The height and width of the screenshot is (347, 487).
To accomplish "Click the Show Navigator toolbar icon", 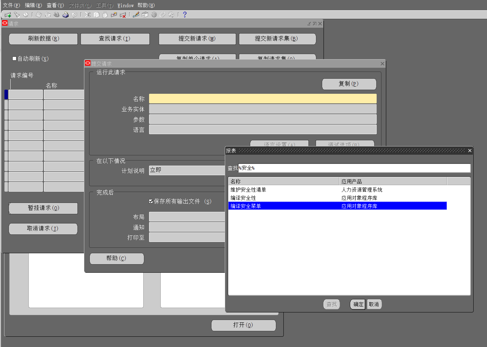I will 26,15.
